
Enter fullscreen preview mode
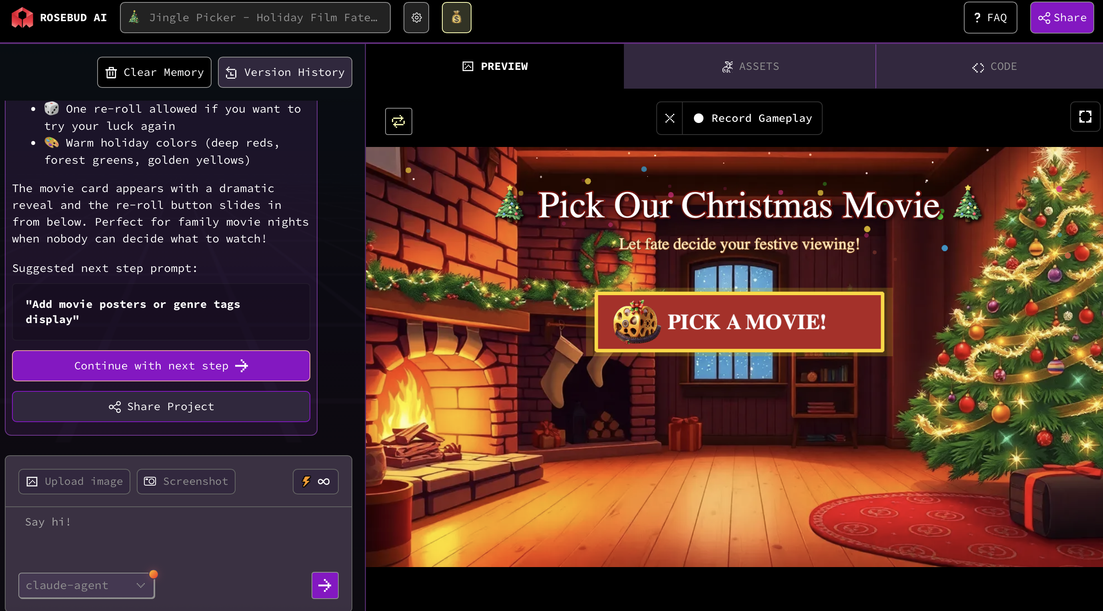(1085, 117)
